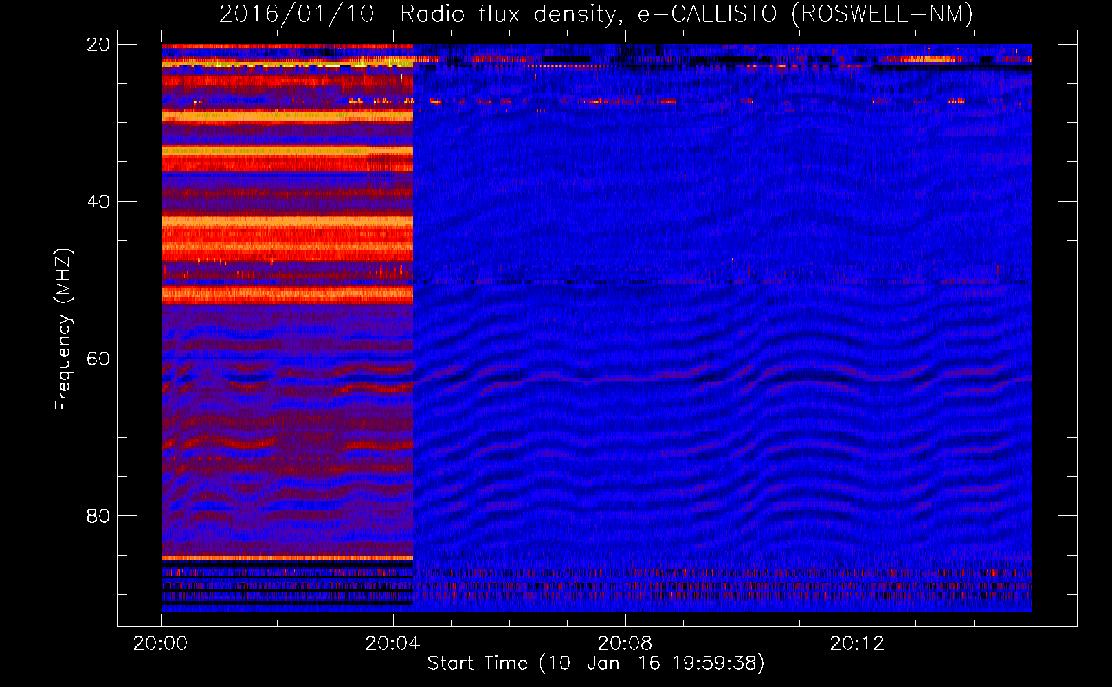Image resolution: width=1112 pixels, height=687 pixels.
Task: Click the '20:12' time tick label
Action: point(857,644)
